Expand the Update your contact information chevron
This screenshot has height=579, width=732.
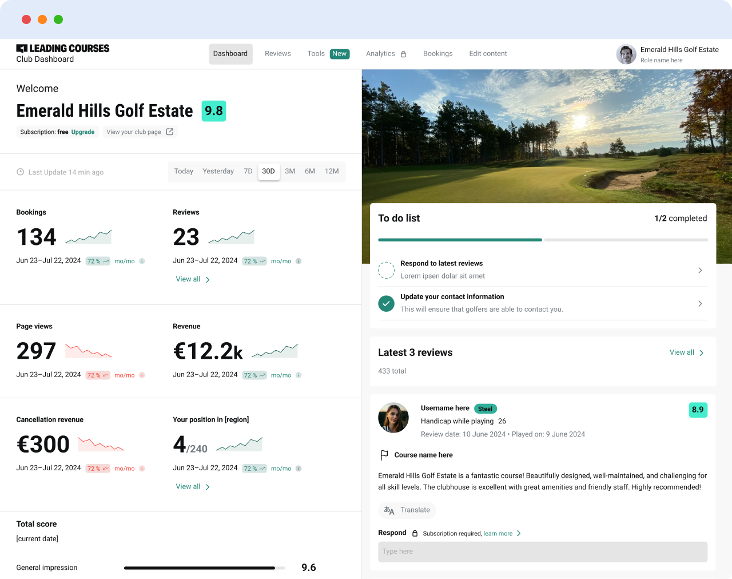click(700, 303)
